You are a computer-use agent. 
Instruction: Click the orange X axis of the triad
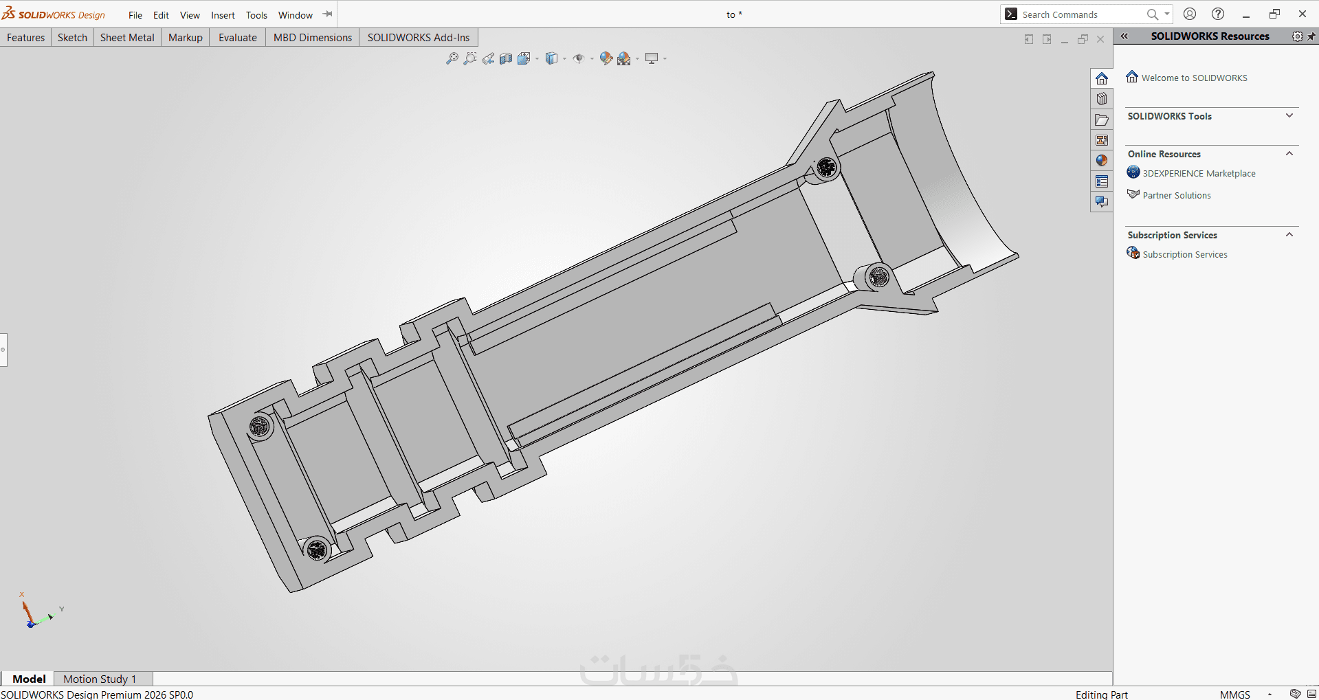click(x=26, y=610)
